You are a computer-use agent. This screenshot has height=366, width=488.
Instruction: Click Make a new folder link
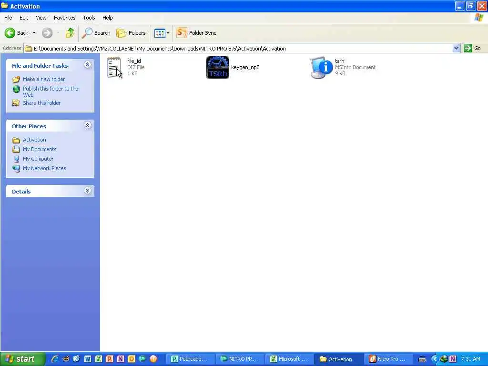coord(44,79)
